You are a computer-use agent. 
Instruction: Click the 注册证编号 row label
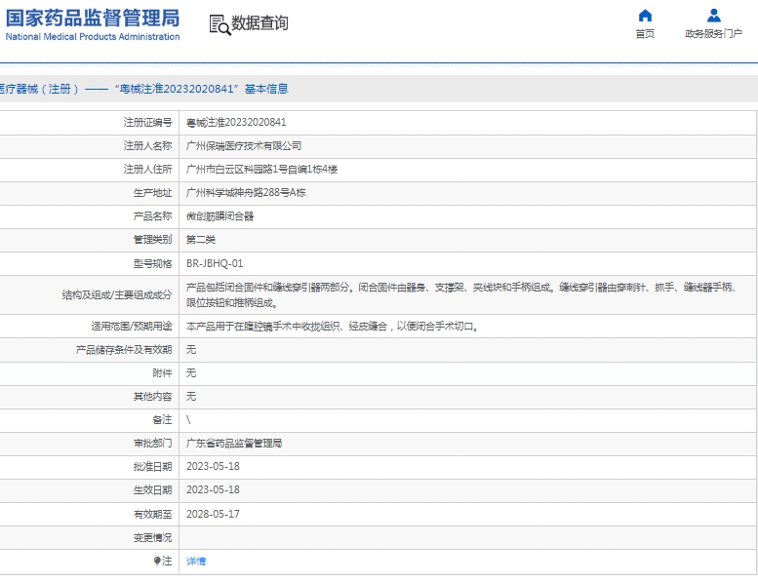(x=148, y=123)
